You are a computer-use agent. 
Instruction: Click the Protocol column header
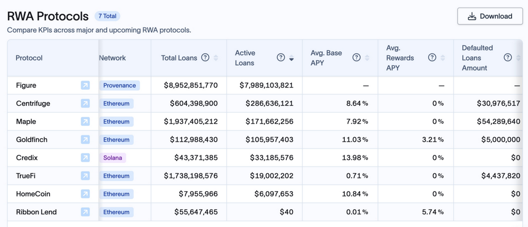[x=29, y=58]
